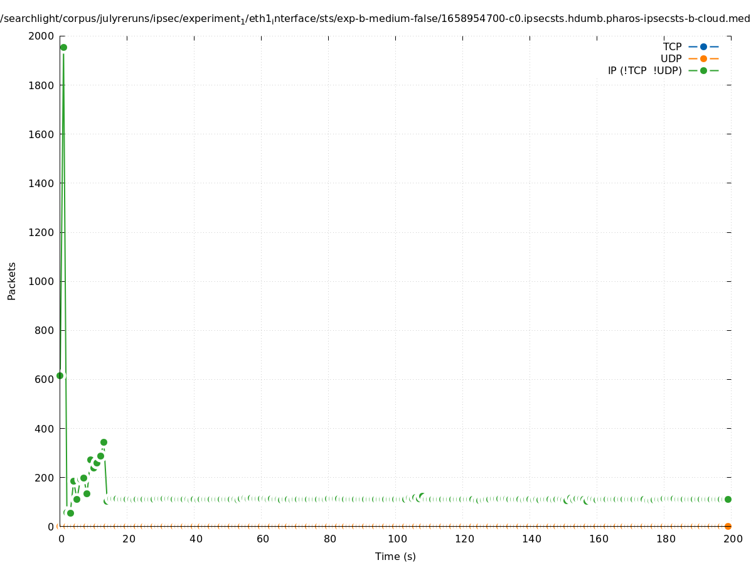Image resolution: width=751 pixels, height=565 pixels.
Task: Select the IP (!TCP !UDP) legend label
Action: click(x=644, y=71)
